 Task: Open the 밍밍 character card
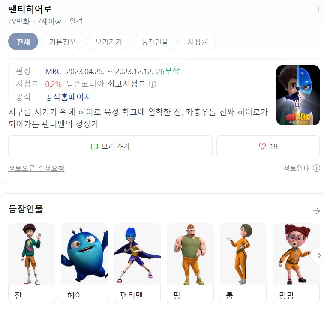point(296,264)
